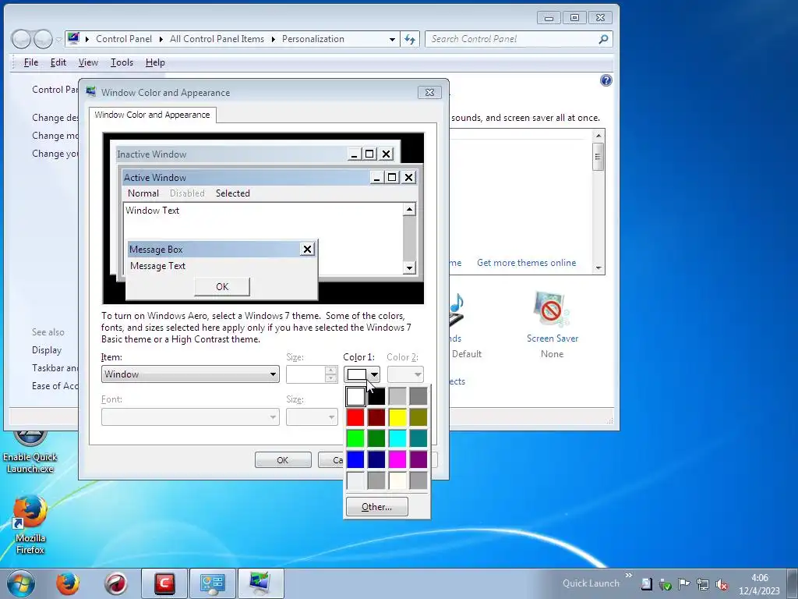This screenshot has width=798, height=599.
Task: Open the Color 1 dropdown arrow
Action: pyautogui.click(x=375, y=375)
